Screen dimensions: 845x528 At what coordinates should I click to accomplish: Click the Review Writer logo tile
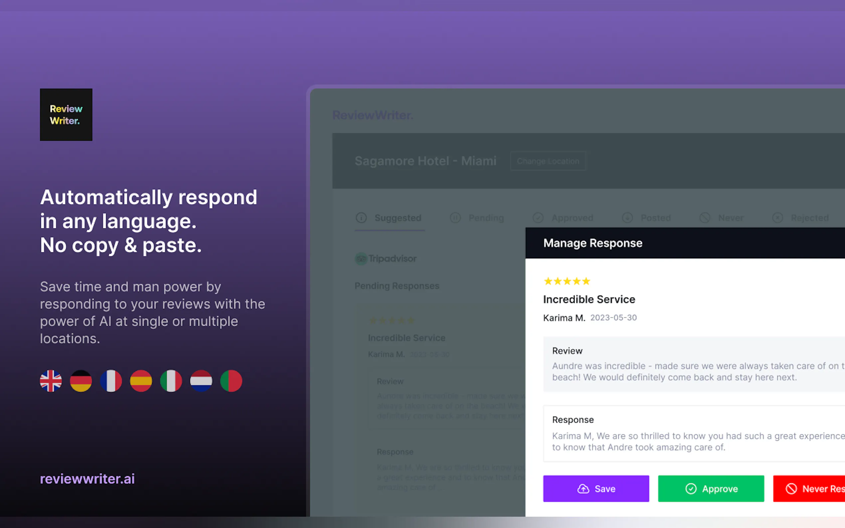66,114
